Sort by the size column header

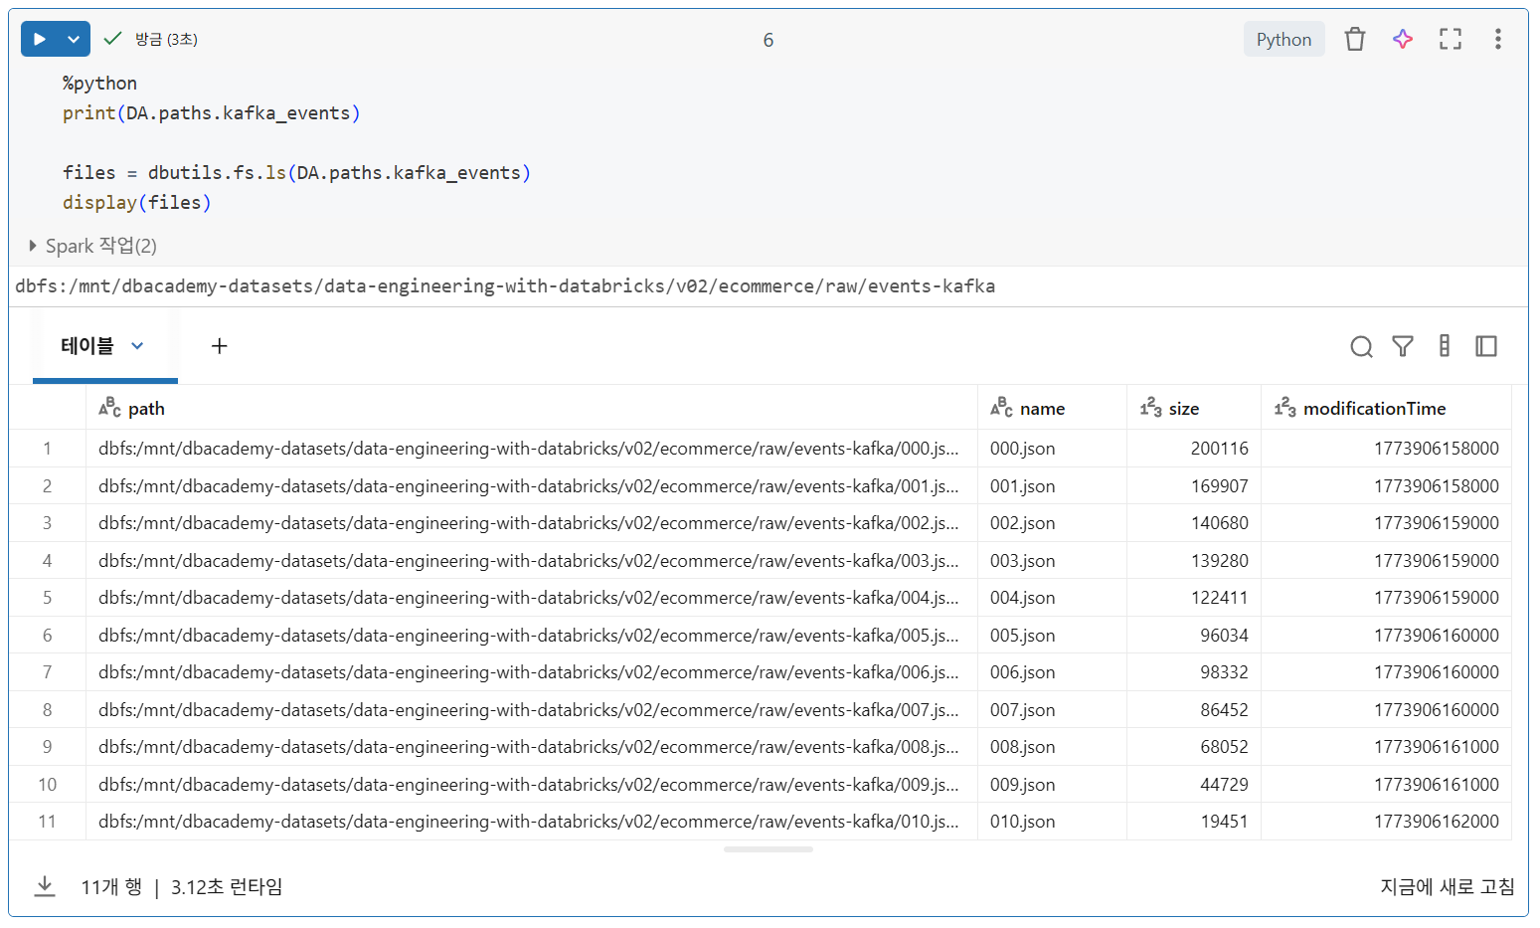point(1183,409)
